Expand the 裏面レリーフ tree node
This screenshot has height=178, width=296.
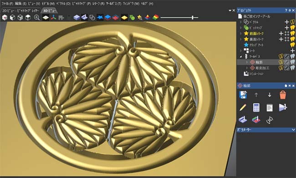(241, 39)
